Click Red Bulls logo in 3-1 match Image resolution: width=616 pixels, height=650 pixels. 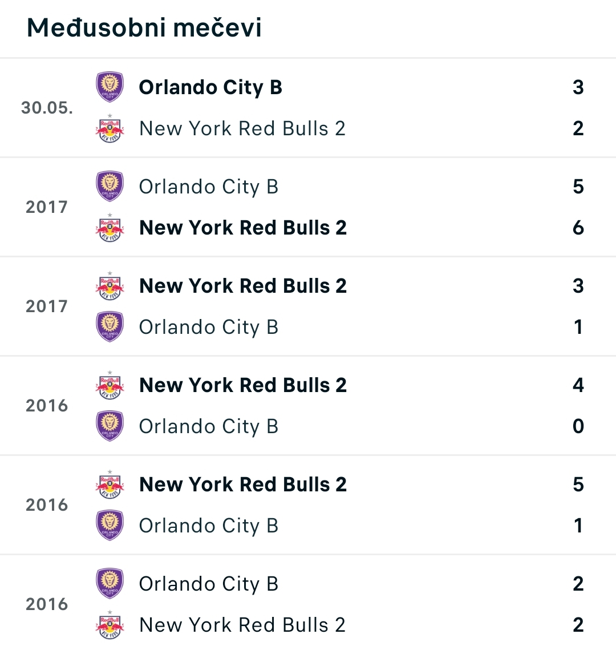110,285
